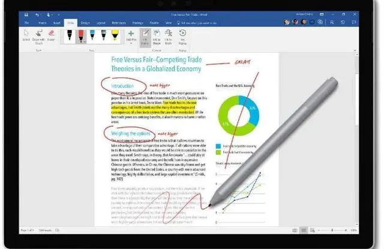Click the Save icon in title bar
The width and height of the screenshot is (384, 249).
click(x=26, y=13)
